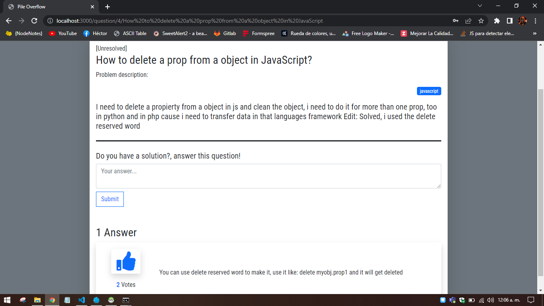Viewport: 544px width, 306px height.
Task: Open the share icon in the address bar
Action: (x=468, y=21)
